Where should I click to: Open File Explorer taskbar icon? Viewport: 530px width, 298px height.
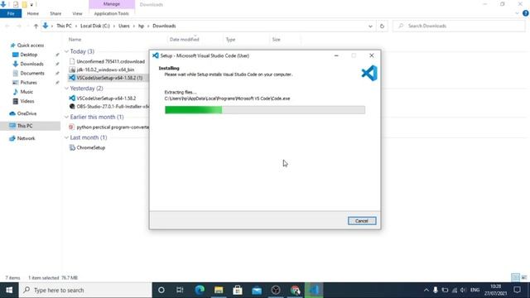point(219,290)
